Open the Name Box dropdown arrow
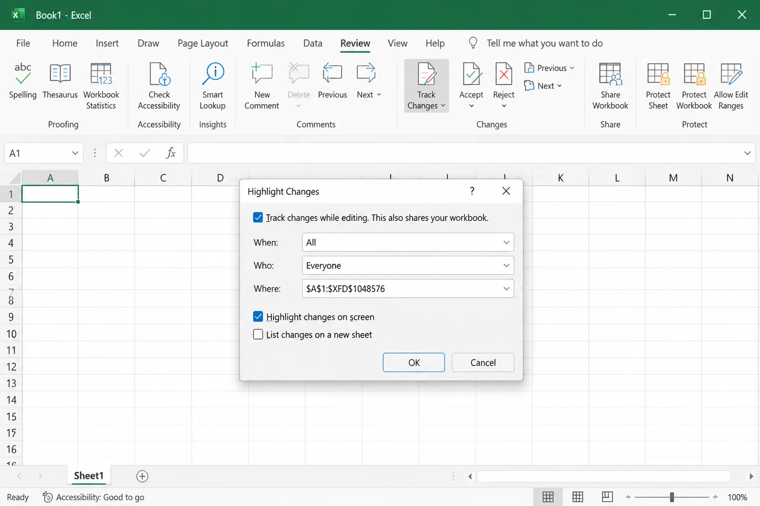The height and width of the screenshot is (506, 760). pyautogui.click(x=75, y=153)
